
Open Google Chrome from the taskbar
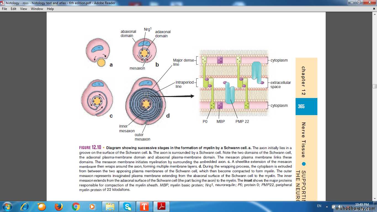pos(76,206)
